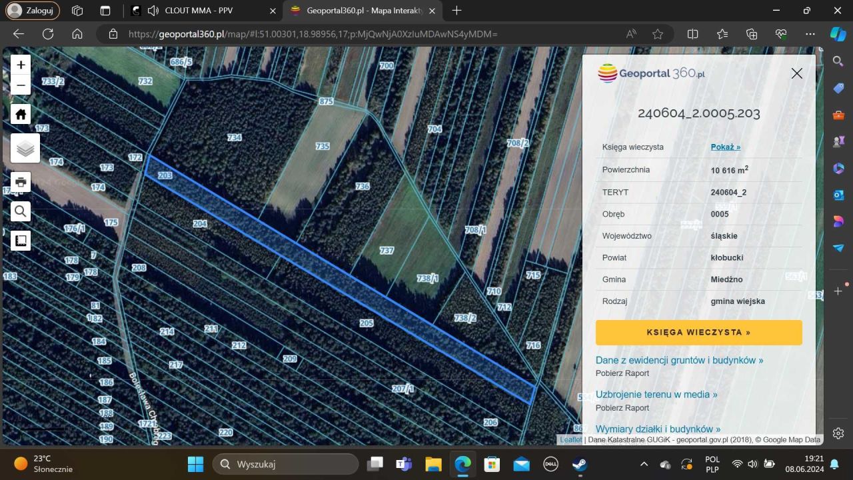Click the Pokaż link for księga wieczysta

(x=725, y=147)
